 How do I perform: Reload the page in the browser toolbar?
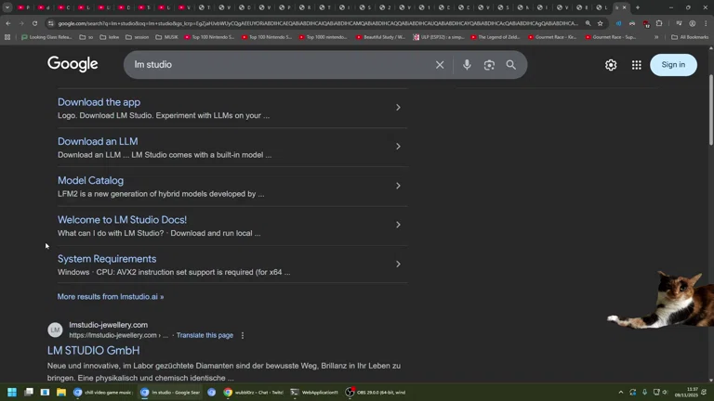tap(35, 23)
